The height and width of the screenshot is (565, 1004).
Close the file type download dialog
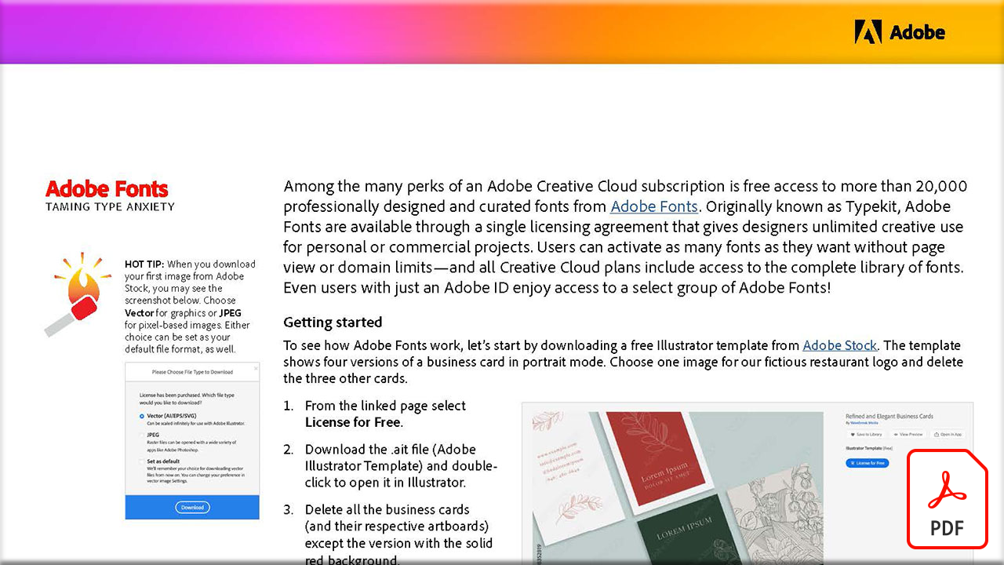254,368
